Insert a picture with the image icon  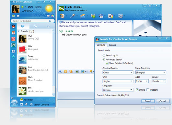[x=77, y=72]
